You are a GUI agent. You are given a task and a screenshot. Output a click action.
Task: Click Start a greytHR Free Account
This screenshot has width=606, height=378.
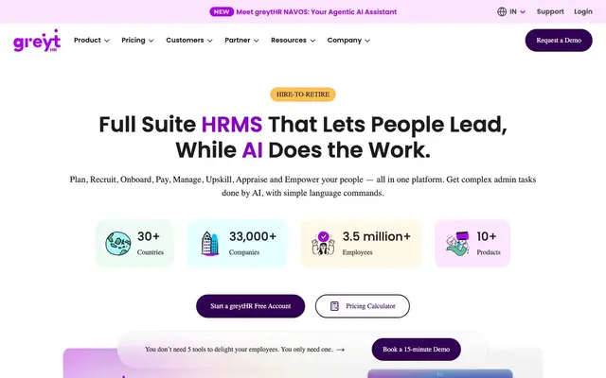(250, 306)
